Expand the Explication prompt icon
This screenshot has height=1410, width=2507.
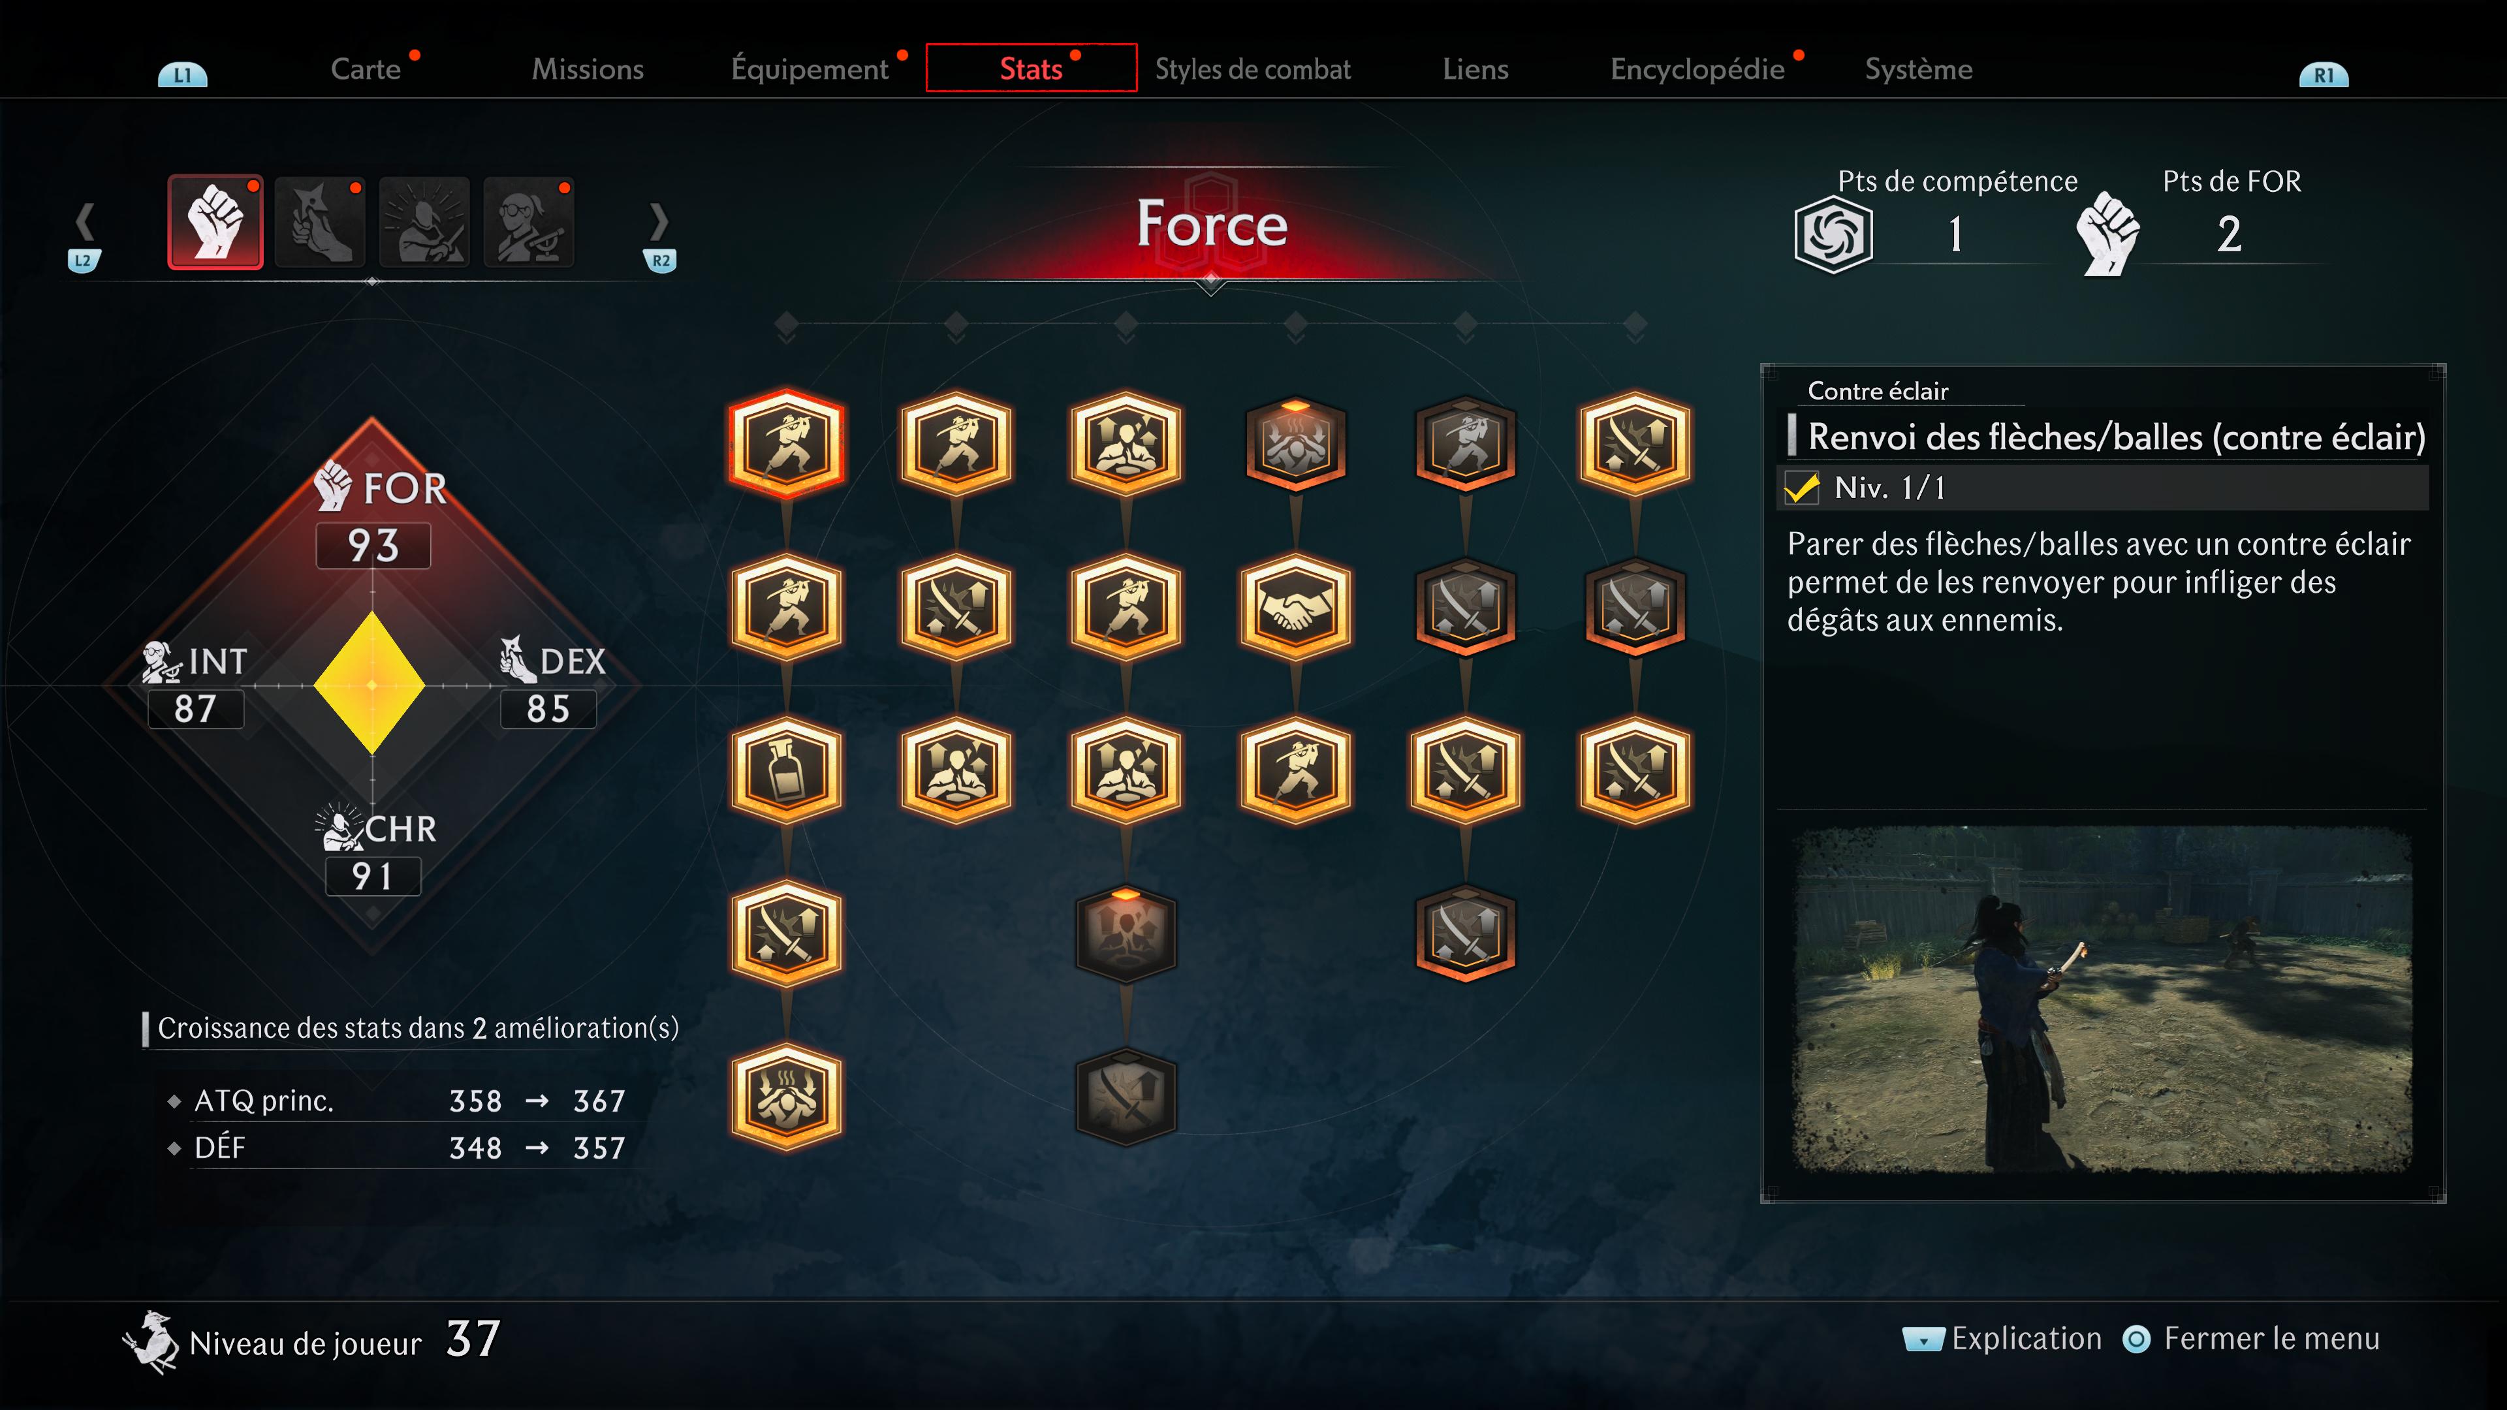click(x=1923, y=1339)
